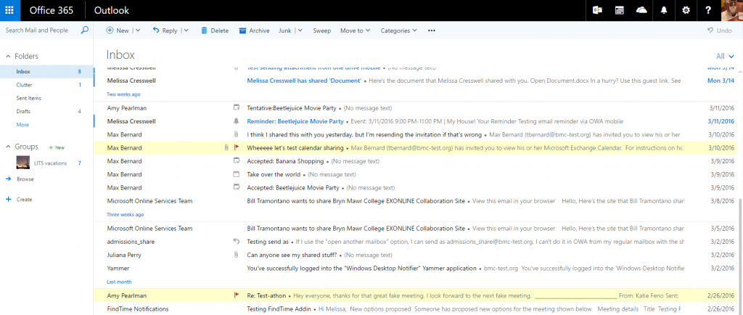Mark message as Junk

click(284, 30)
